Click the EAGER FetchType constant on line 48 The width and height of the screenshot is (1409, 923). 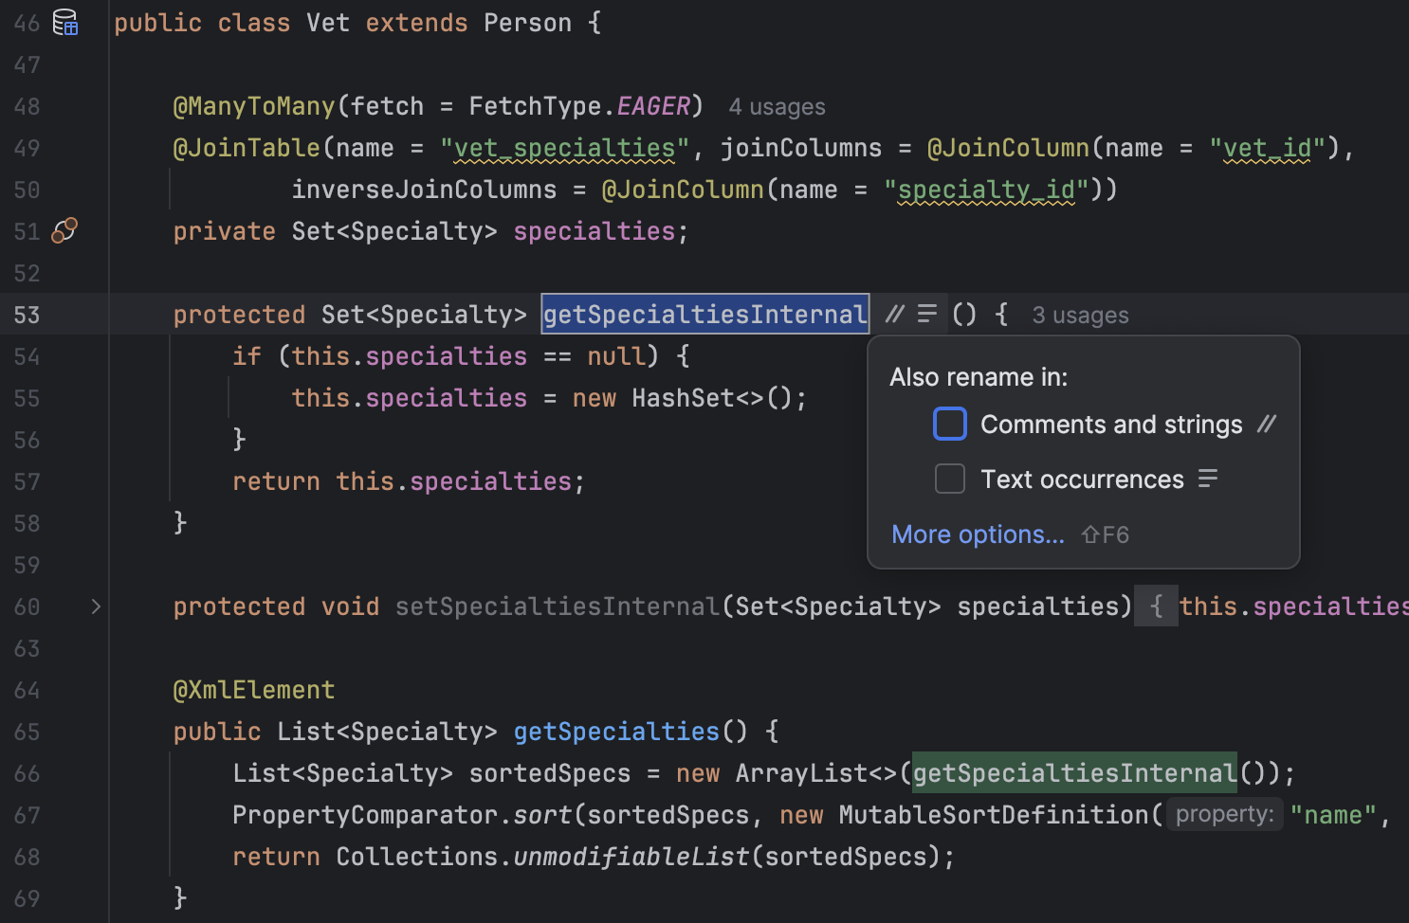(651, 105)
